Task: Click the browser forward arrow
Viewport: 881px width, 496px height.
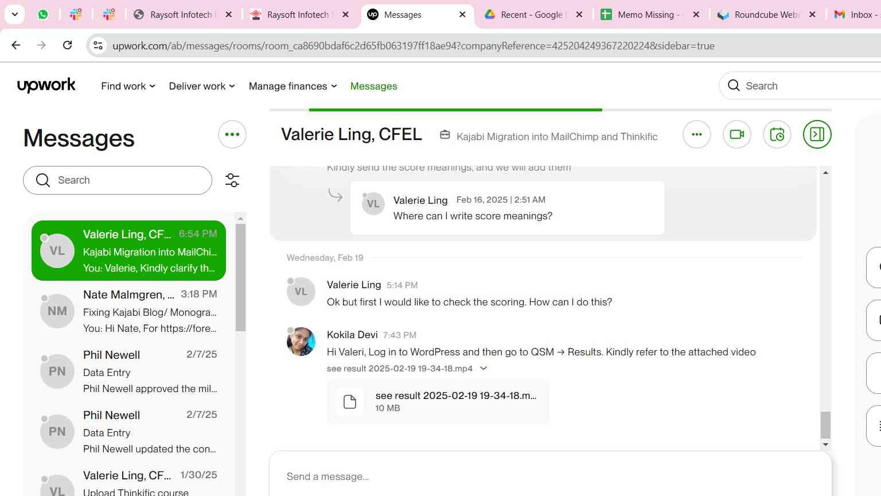Action: (41, 45)
